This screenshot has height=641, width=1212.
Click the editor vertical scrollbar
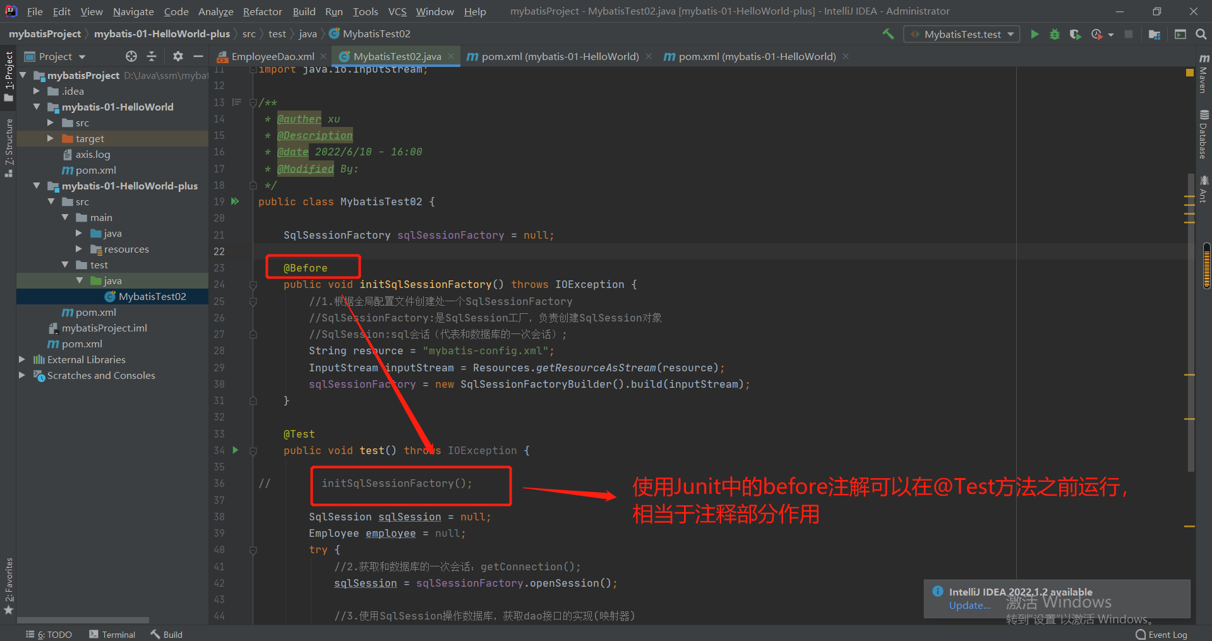(1191, 322)
